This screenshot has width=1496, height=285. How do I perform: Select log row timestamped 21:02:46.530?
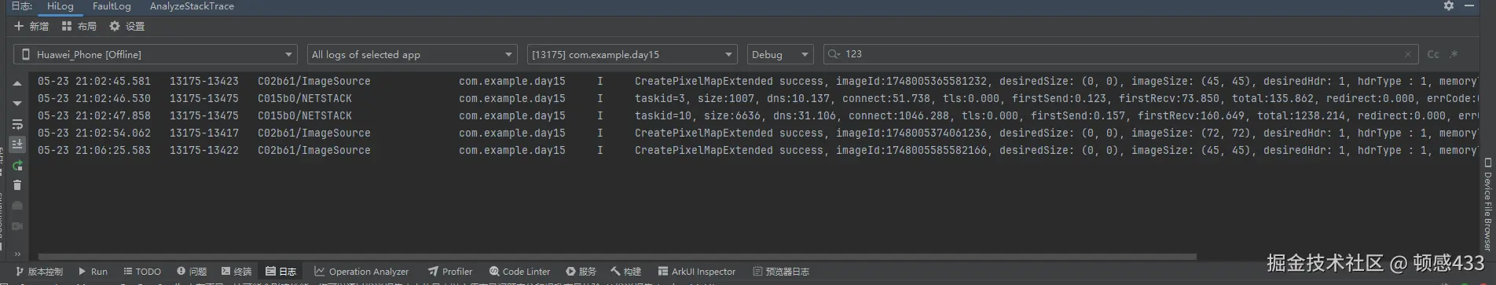tap(754, 98)
